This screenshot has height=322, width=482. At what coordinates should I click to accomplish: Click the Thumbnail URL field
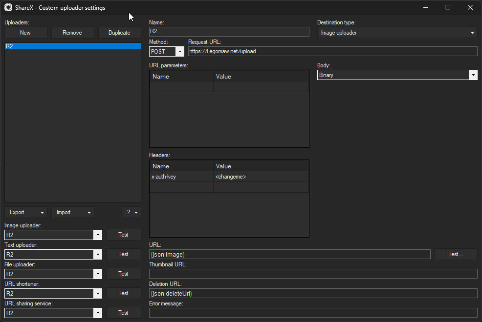(x=313, y=274)
